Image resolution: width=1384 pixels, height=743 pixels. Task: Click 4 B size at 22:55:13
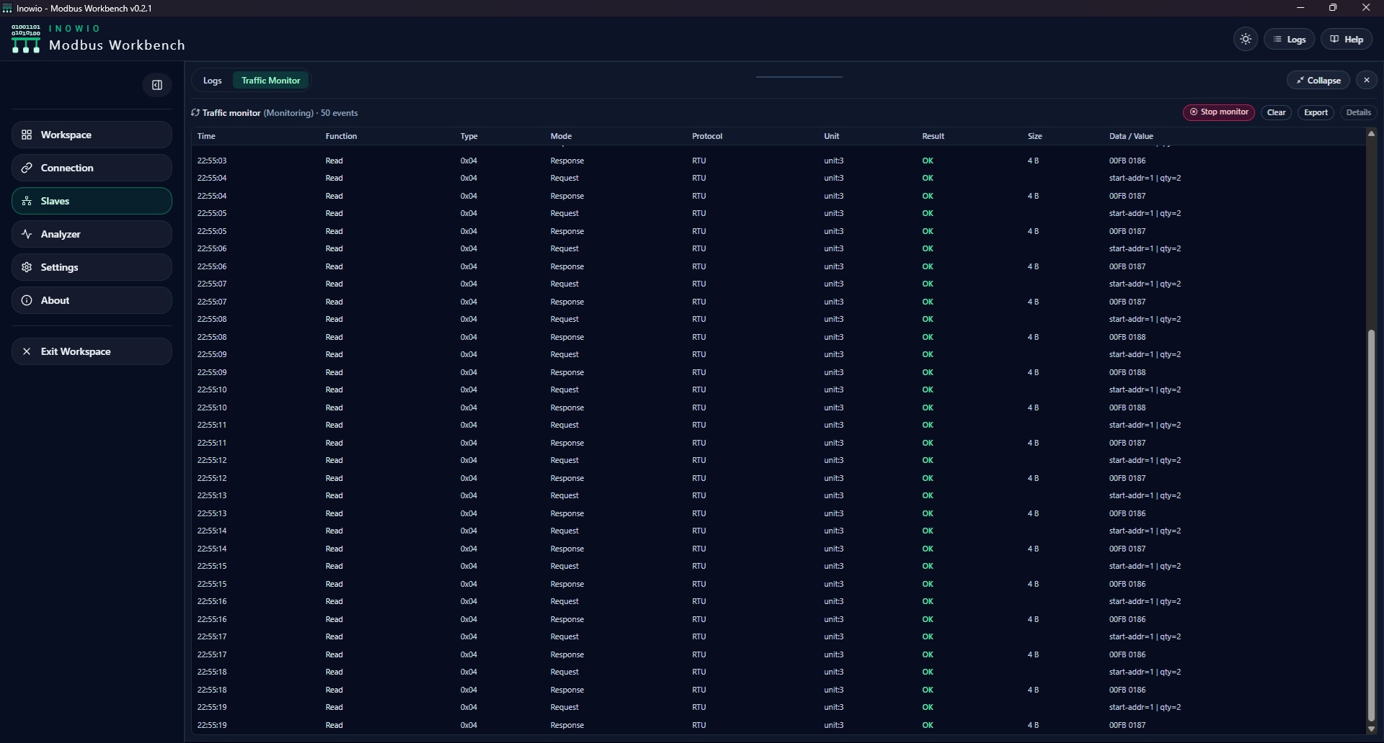tap(1033, 513)
